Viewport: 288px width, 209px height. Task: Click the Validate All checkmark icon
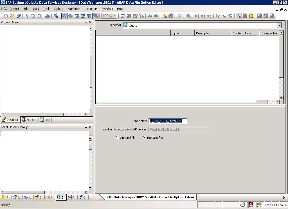tap(135, 16)
